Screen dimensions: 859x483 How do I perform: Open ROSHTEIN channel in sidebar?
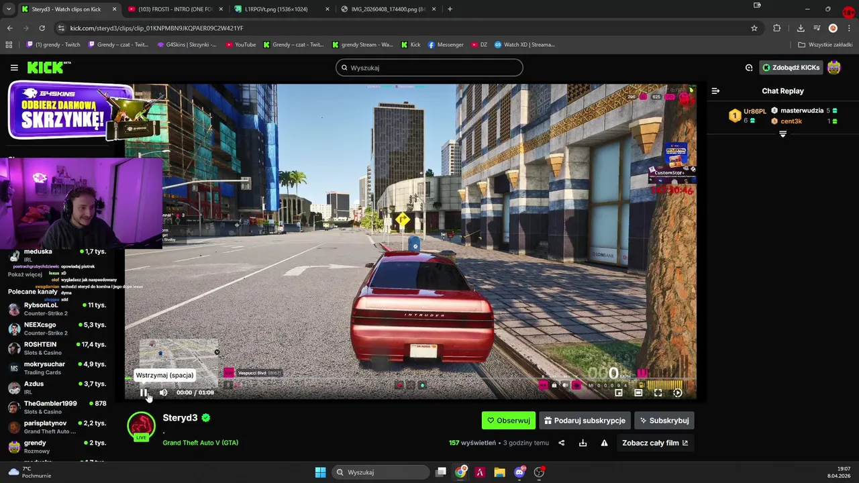tap(57, 348)
